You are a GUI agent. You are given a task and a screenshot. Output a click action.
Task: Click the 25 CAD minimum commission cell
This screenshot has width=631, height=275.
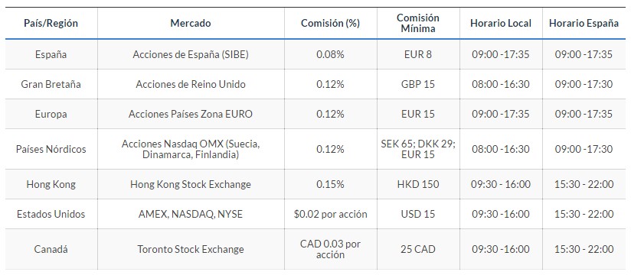tap(418, 249)
